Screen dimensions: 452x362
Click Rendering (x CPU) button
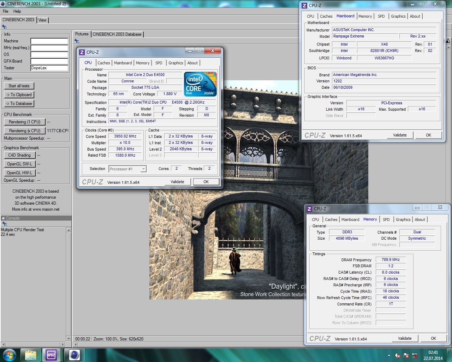coord(25,131)
